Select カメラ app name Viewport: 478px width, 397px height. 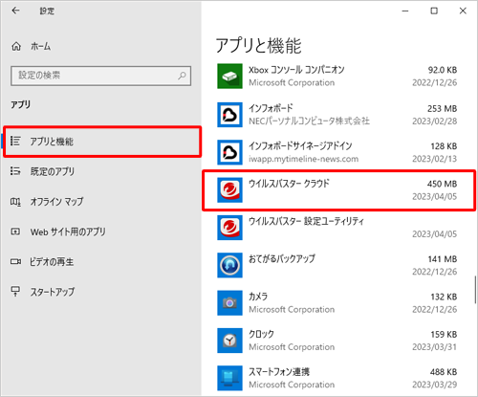point(258,297)
